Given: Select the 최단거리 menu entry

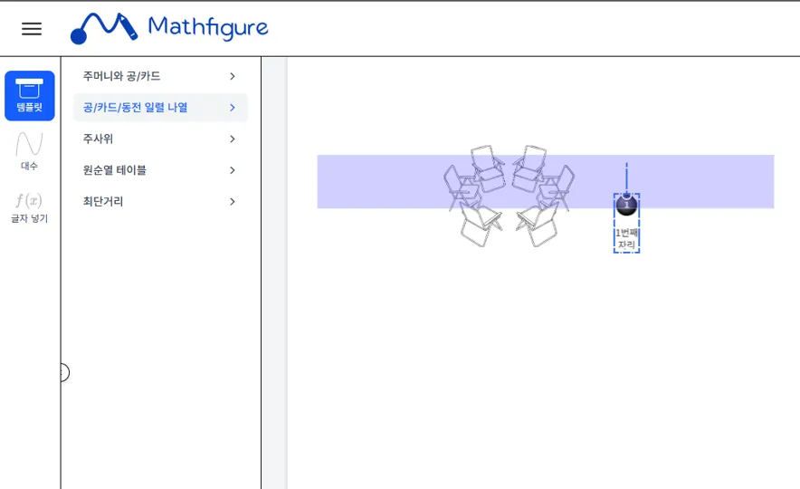Looking at the screenshot, I should [103, 201].
